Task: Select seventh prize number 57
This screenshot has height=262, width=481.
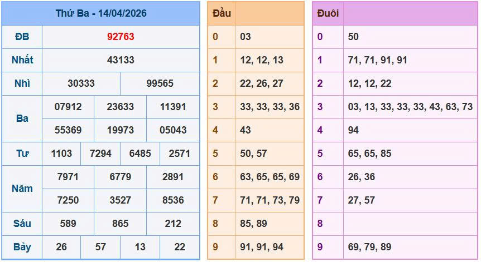Action: (100, 247)
